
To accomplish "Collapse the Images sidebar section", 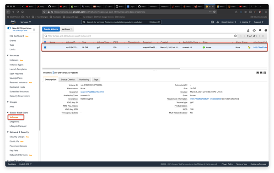I will click(8, 102).
